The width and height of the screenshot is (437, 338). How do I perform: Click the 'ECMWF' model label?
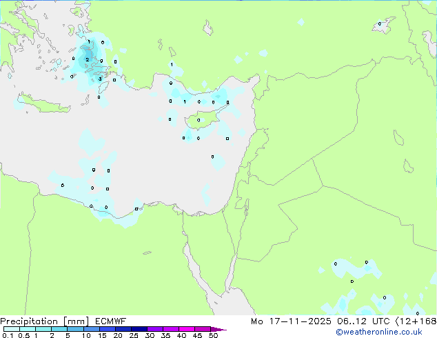click(111, 321)
